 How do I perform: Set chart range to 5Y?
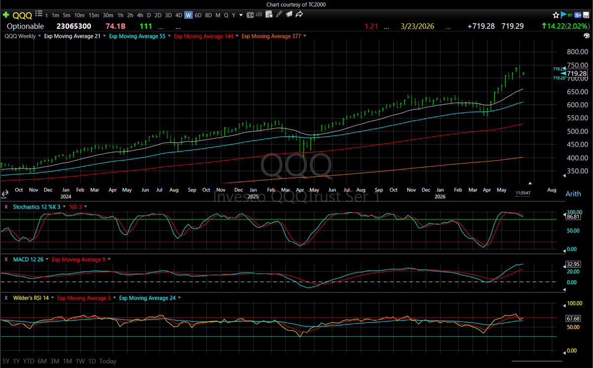point(6,361)
